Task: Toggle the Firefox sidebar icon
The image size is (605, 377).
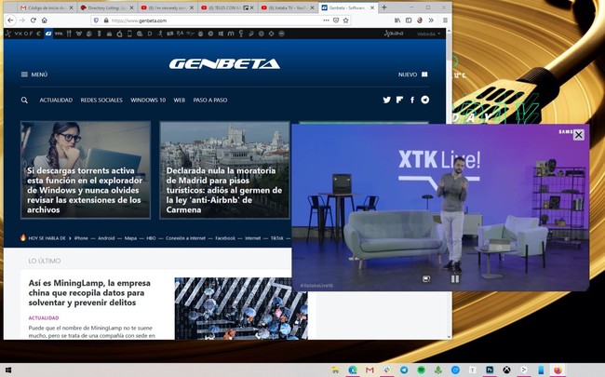Action: 409,20
